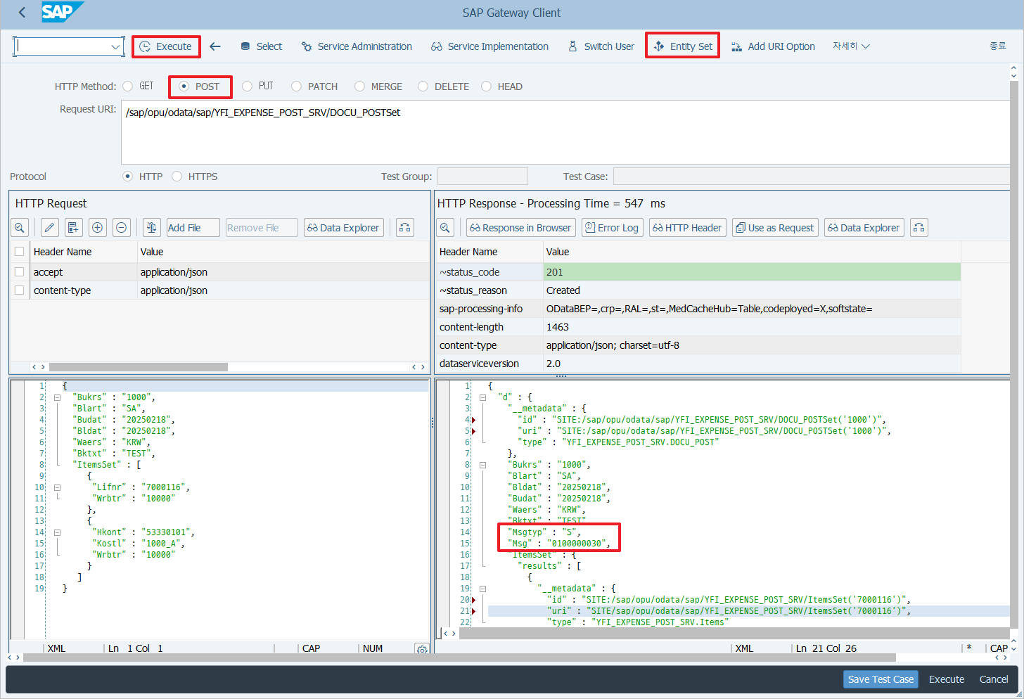Click the SAP logo
Image resolution: width=1024 pixels, height=699 pixels.
(62, 12)
